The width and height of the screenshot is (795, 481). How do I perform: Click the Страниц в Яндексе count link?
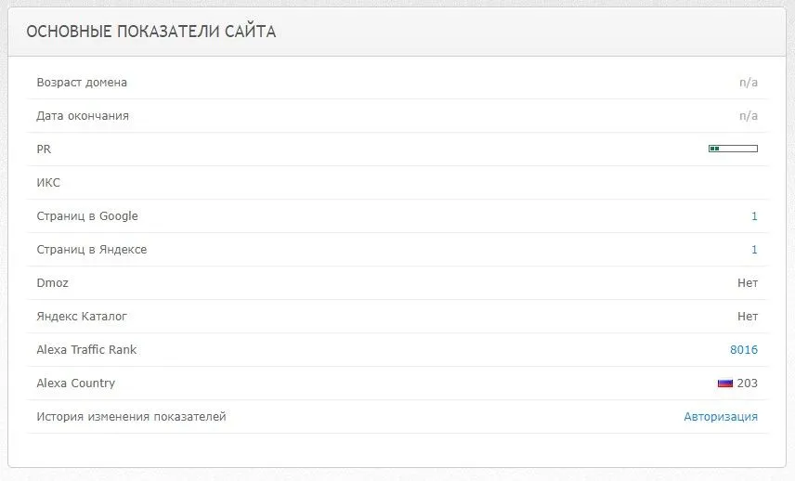pyautogui.click(x=754, y=250)
